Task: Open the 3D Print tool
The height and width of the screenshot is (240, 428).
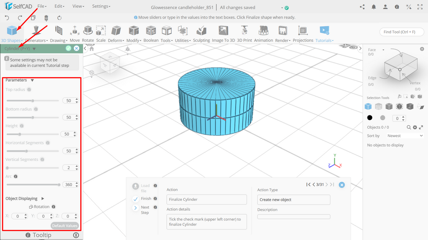Action: 244,34
